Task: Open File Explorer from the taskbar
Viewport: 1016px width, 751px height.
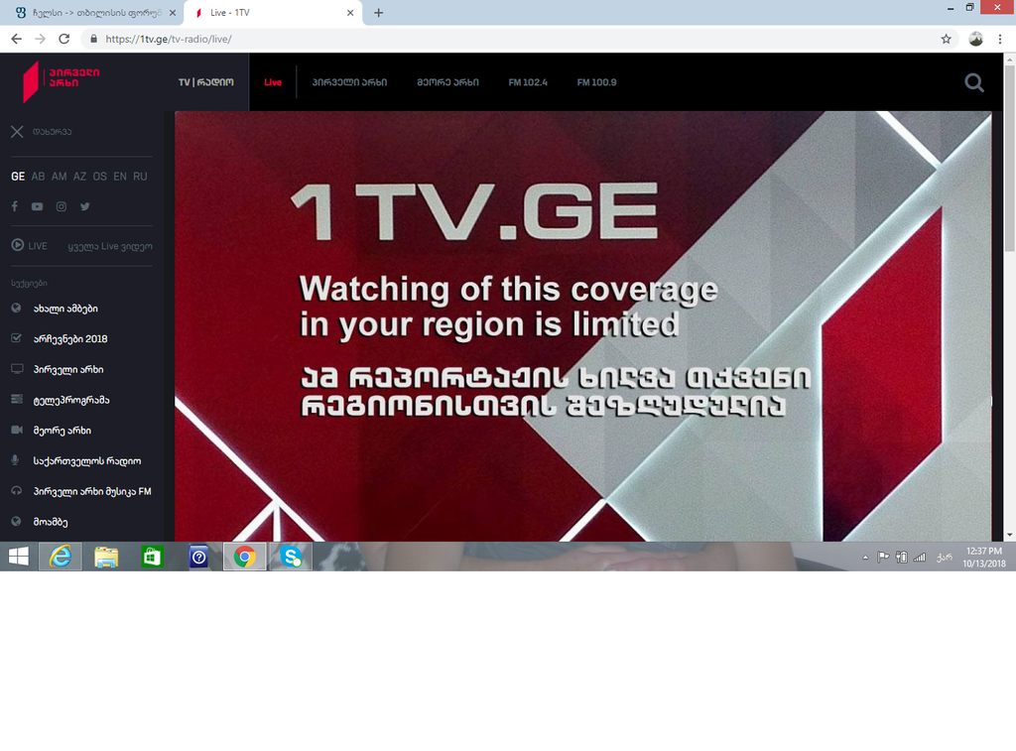Action: [x=106, y=557]
